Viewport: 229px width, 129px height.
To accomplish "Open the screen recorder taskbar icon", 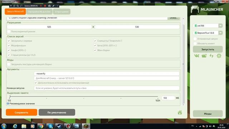I will pos(68,126).
